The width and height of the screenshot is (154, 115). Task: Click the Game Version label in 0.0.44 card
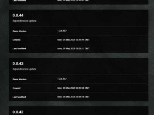point(19,31)
